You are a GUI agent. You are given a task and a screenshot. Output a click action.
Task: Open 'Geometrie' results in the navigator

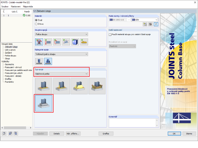(x=9, y=64)
